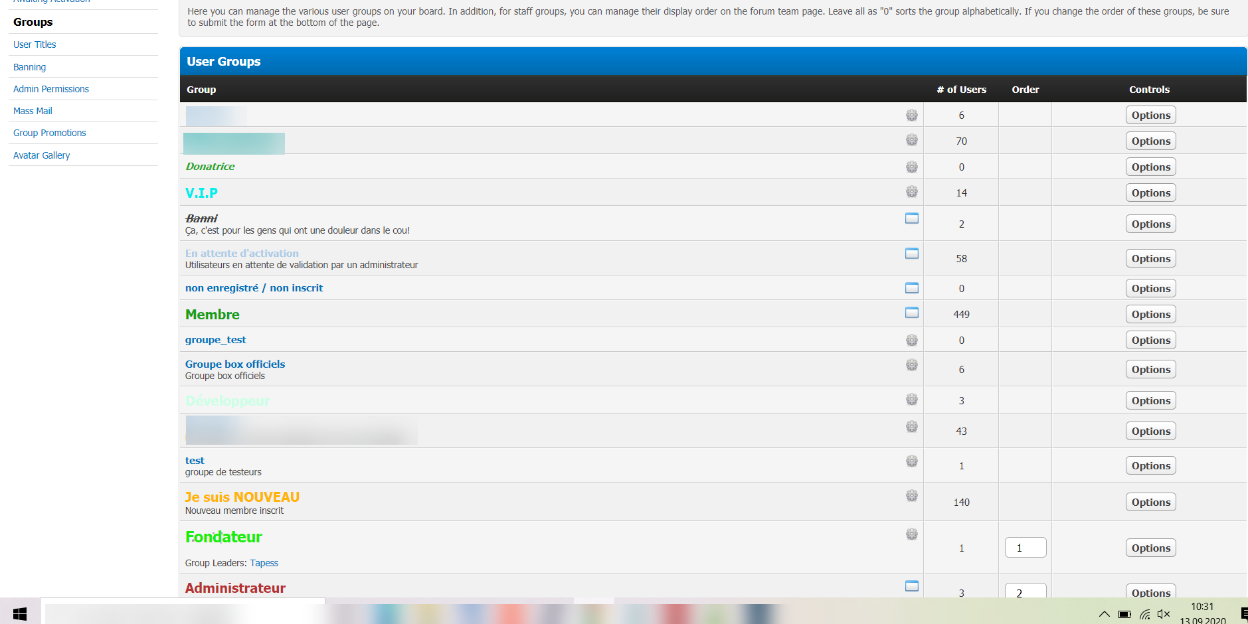Click Fondateur display order field

tap(1025, 548)
